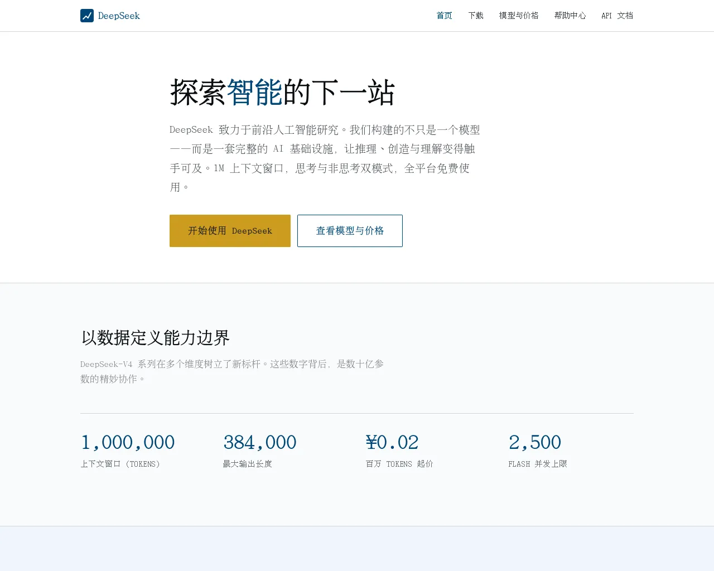The width and height of the screenshot is (714, 571).
Task: Click the 1,000,000 context window figure
Action: [x=128, y=442]
